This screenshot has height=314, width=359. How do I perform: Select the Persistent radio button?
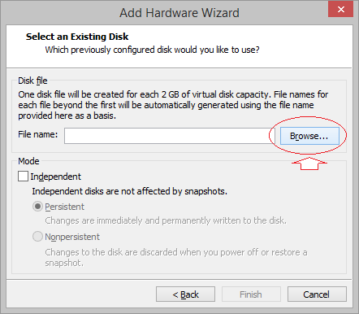tap(37, 207)
